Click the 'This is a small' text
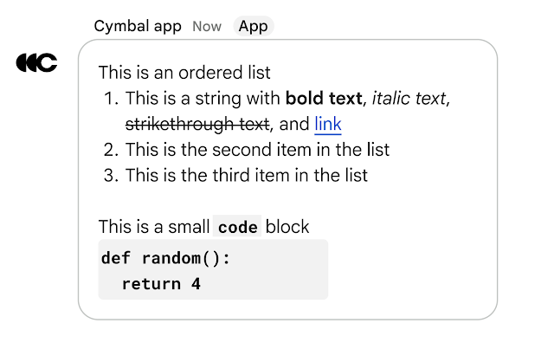 tap(153, 227)
